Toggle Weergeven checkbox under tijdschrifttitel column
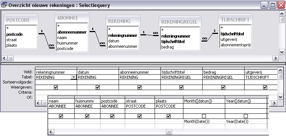The image size is (286, 136). pos(181,88)
